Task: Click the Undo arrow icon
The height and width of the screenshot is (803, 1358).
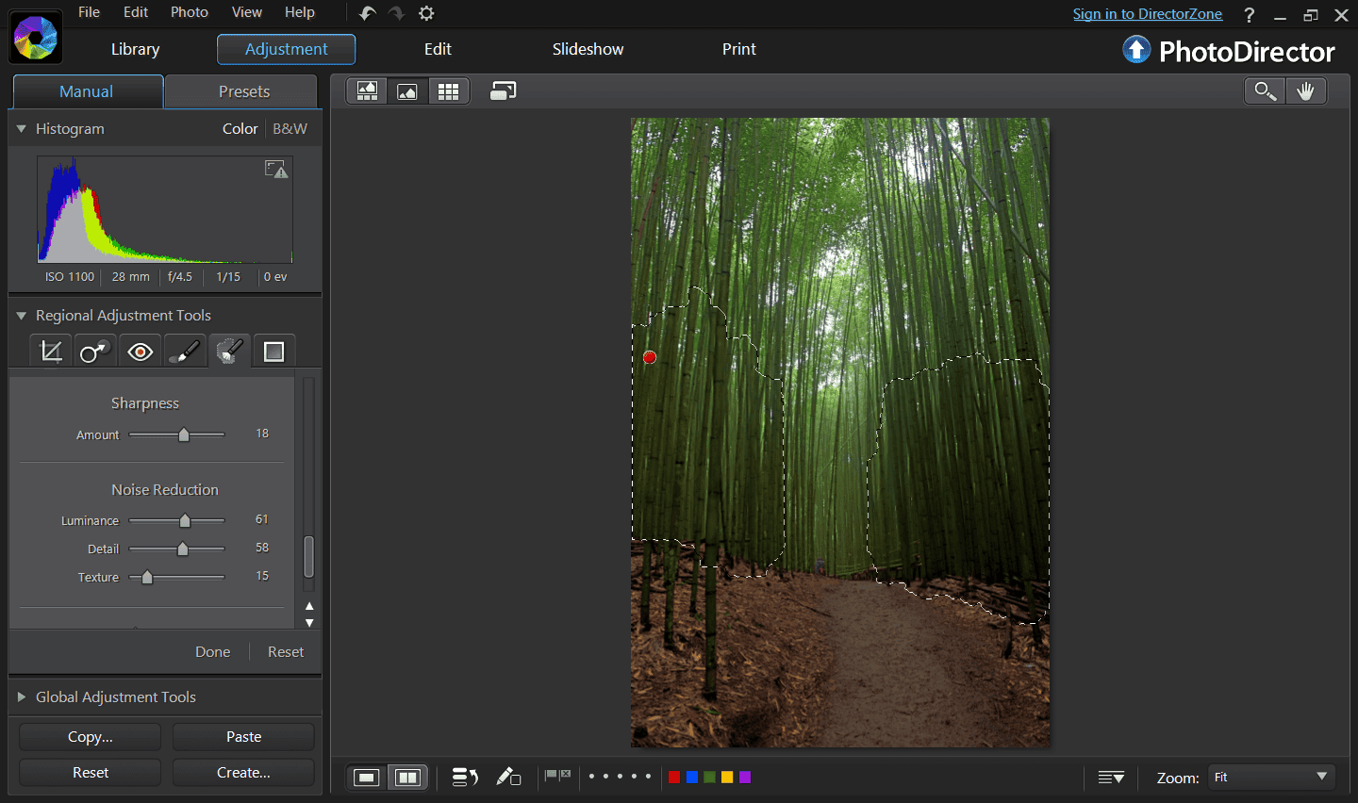Action: [x=368, y=13]
